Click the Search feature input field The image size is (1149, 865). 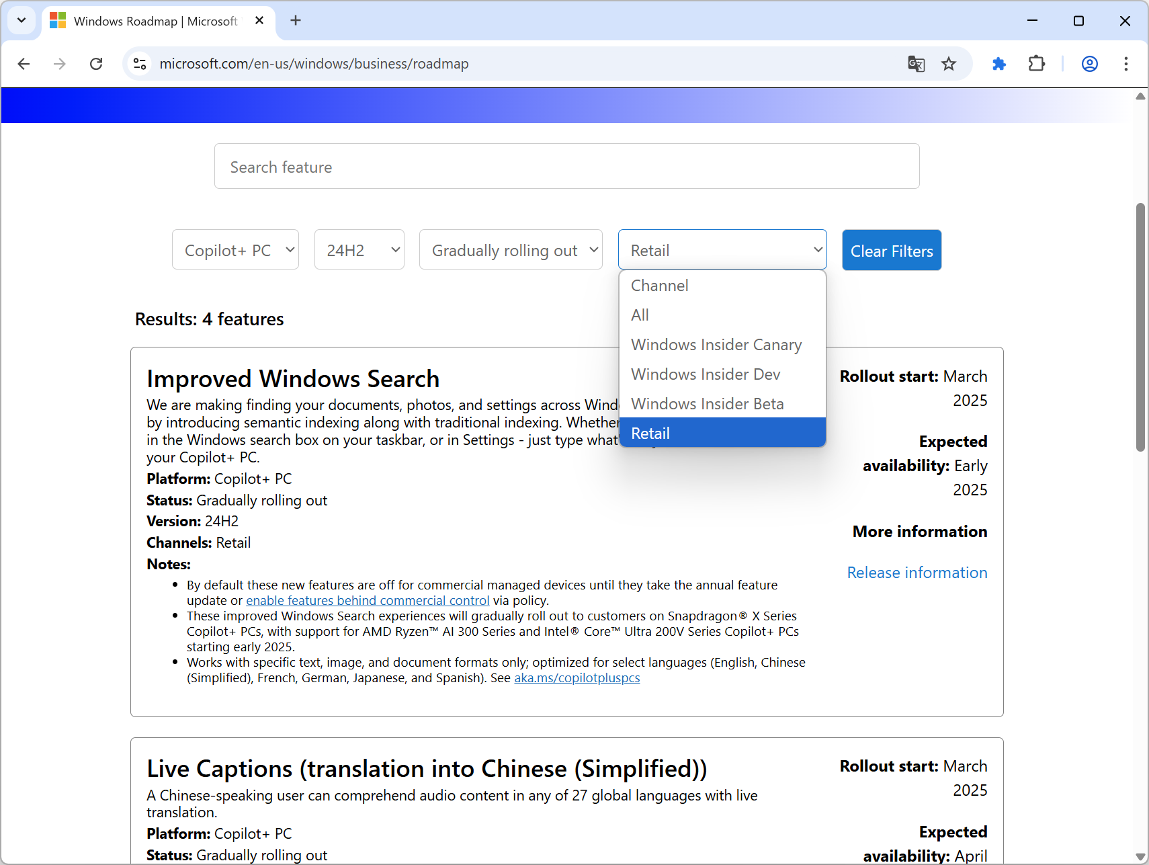567,166
